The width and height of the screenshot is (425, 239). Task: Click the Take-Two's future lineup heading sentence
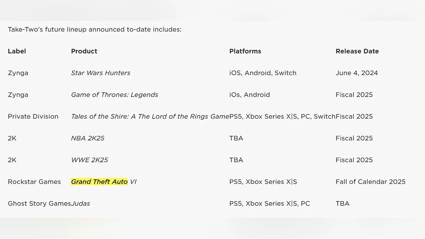pos(95,30)
